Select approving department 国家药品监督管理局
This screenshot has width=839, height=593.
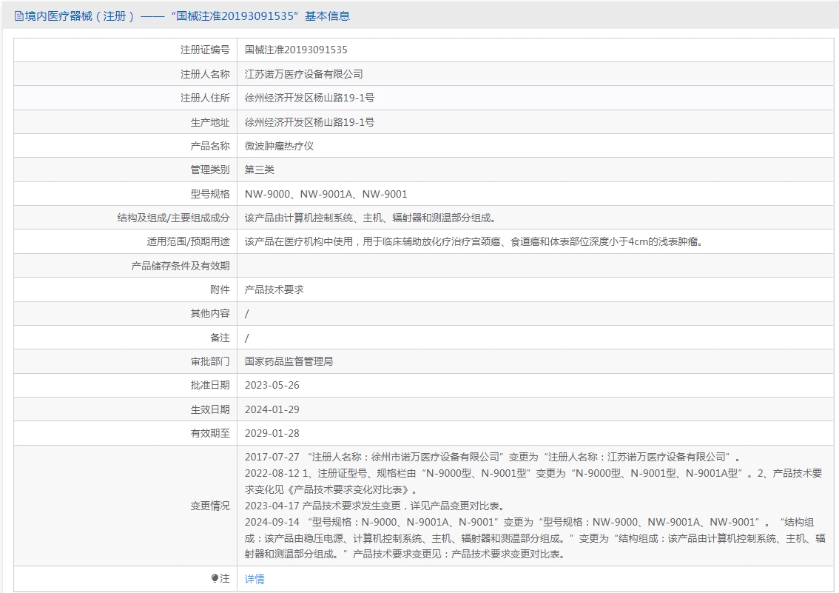pyautogui.click(x=289, y=361)
